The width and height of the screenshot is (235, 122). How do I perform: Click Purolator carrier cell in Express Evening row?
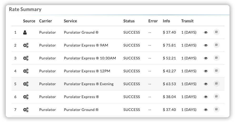click(x=47, y=84)
